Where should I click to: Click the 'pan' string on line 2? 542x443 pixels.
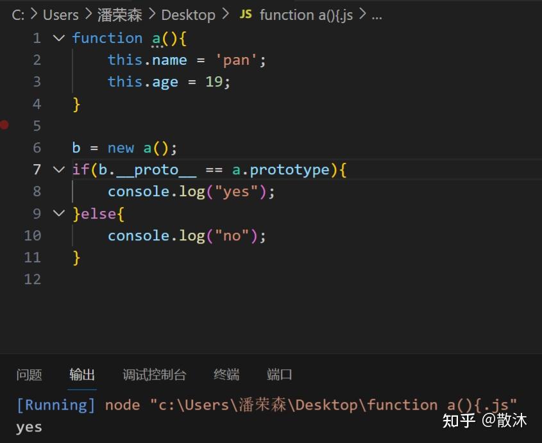[x=236, y=60]
